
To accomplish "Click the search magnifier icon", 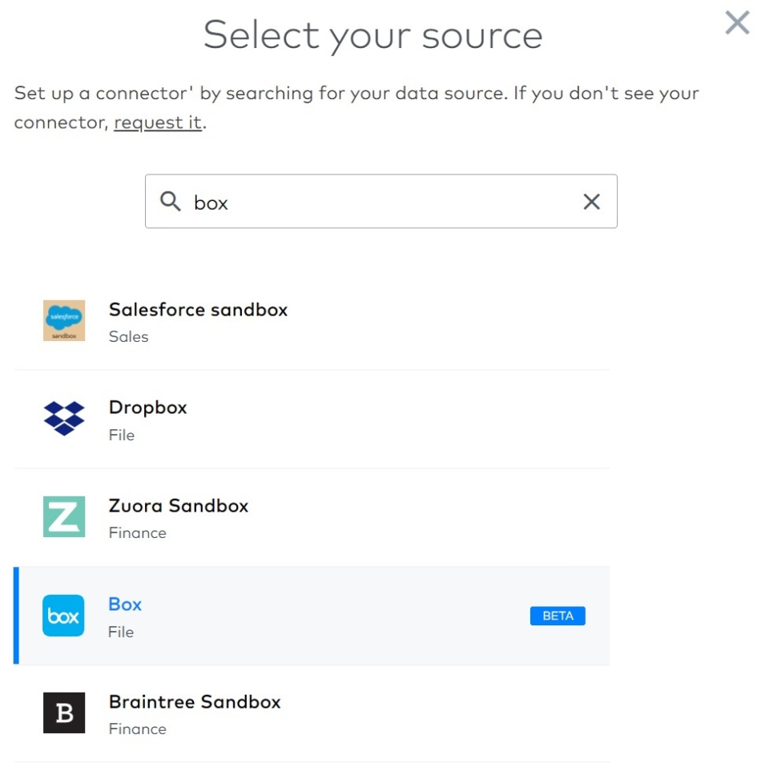I will (x=171, y=202).
